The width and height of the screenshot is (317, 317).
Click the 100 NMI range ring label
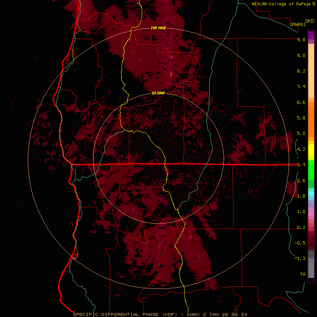[x=158, y=28]
